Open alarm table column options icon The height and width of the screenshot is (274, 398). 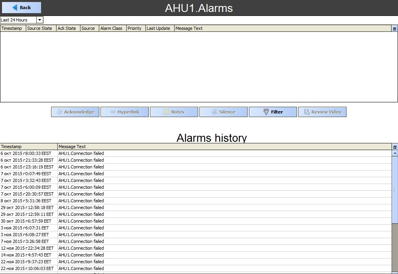tap(395, 29)
